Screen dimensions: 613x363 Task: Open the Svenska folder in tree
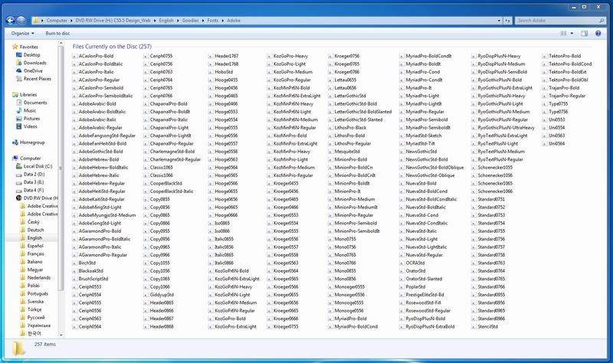tap(32, 301)
